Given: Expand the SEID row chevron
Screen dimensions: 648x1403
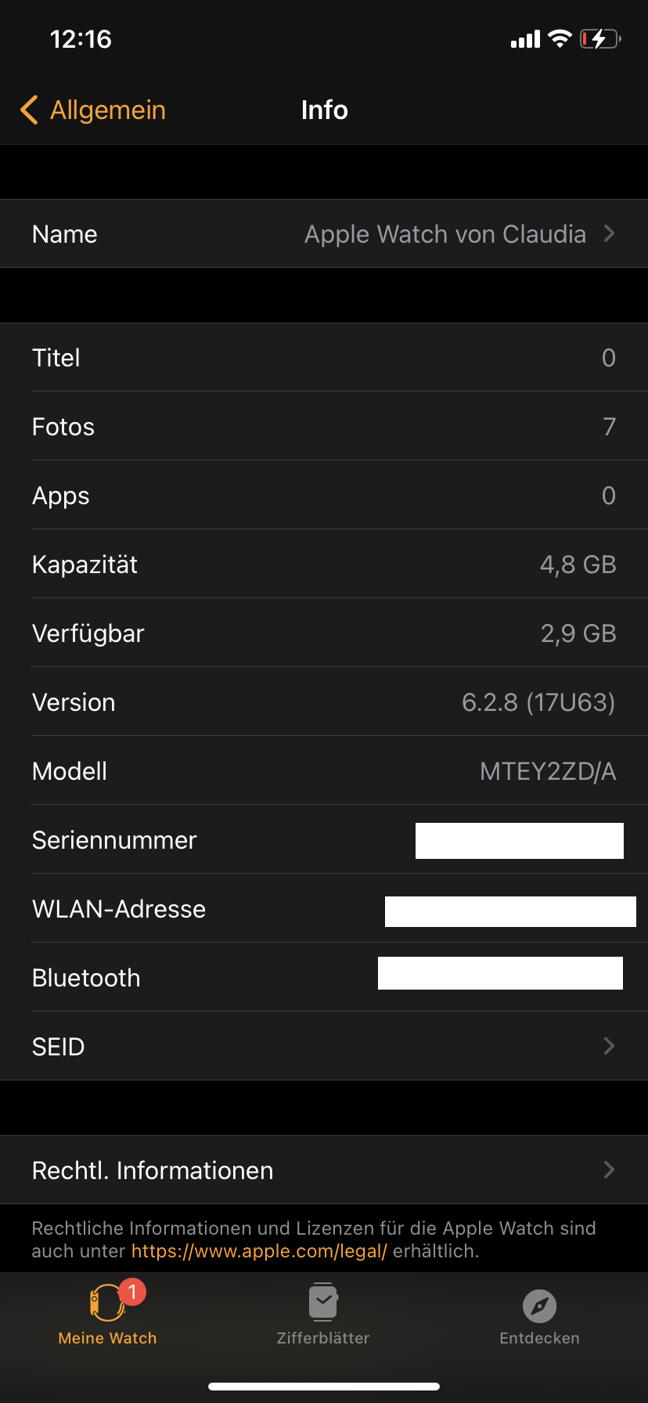Looking at the screenshot, I should [610, 1046].
